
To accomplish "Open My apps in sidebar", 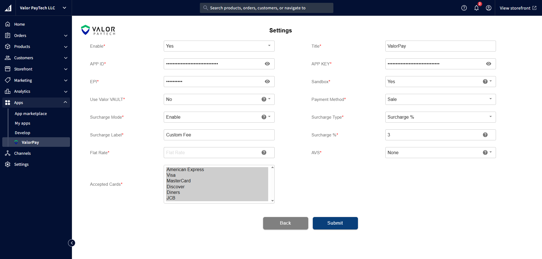I will [x=23, y=123].
